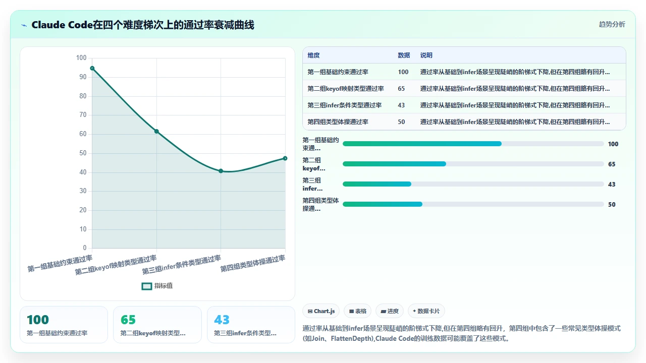Click the 数据 column header
Image resolution: width=646 pixels, height=363 pixels.
click(x=404, y=55)
